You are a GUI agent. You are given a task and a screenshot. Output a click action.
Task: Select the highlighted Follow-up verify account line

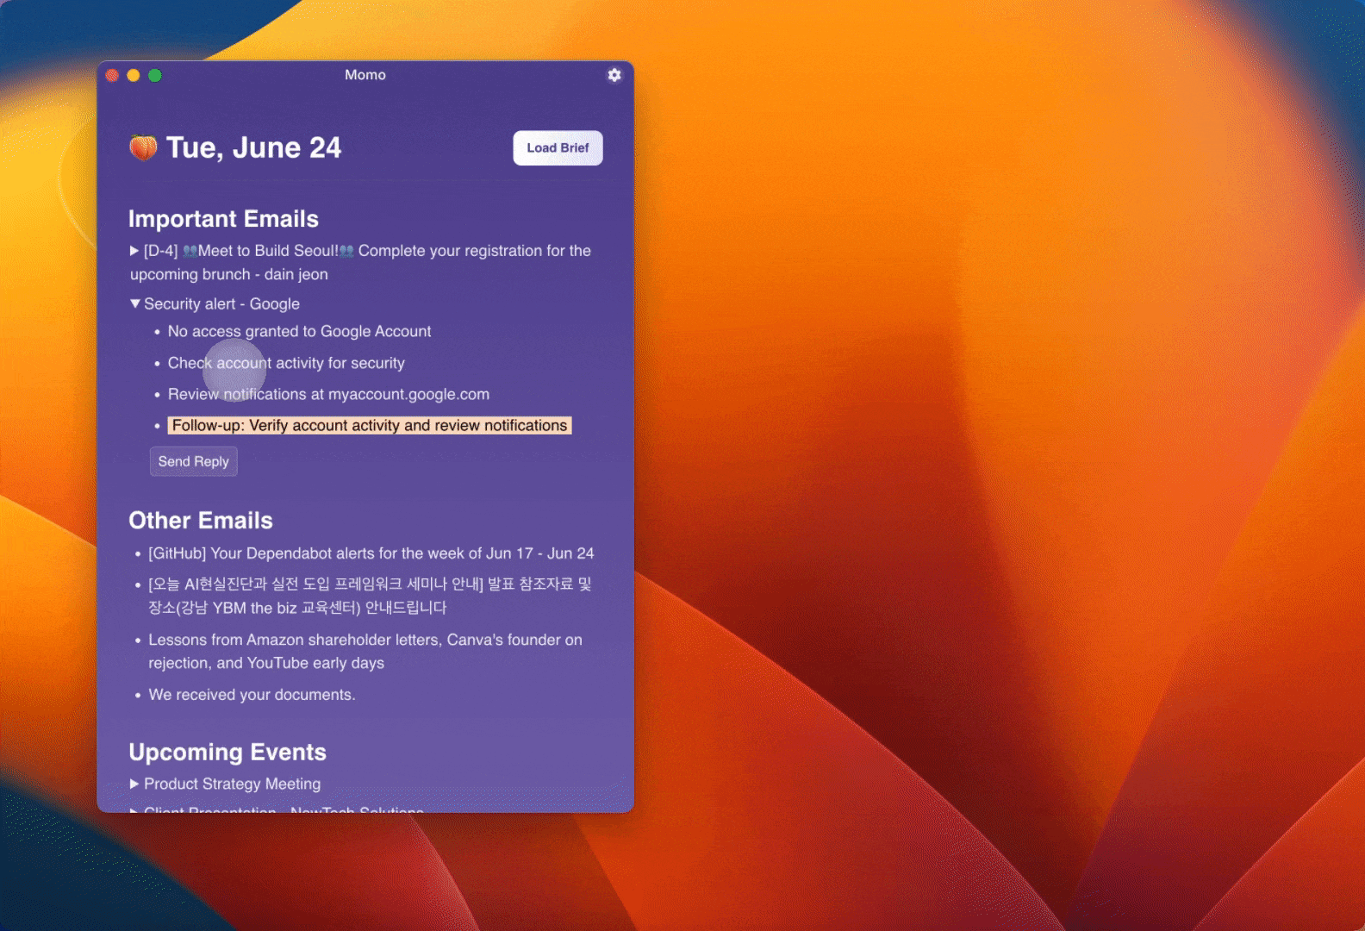[370, 425]
